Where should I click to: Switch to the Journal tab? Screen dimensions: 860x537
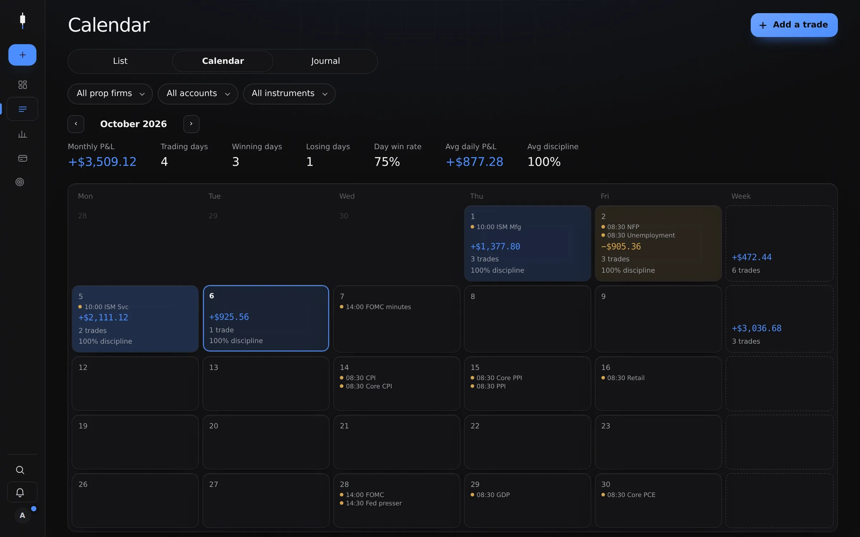tap(325, 61)
